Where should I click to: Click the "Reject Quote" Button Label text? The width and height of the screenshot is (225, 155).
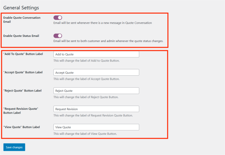22,90
